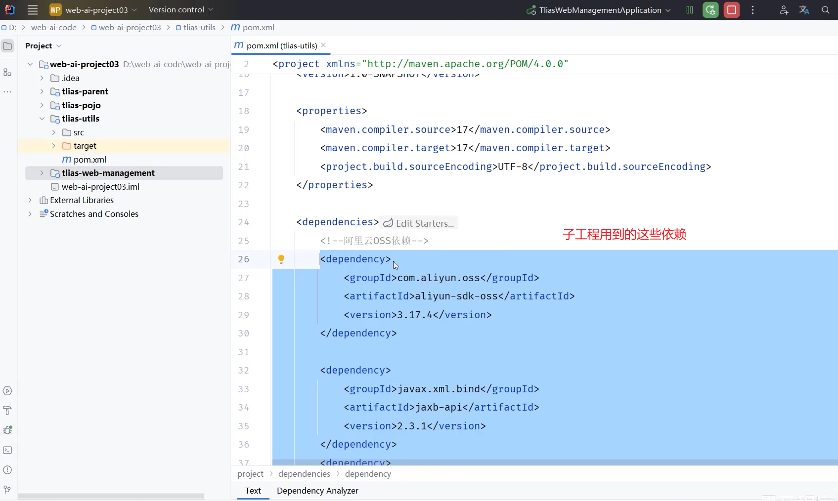Open the Build hammer tool window
Image resolution: width=838 pixels, height=501 pixels.
pos(7,411)
